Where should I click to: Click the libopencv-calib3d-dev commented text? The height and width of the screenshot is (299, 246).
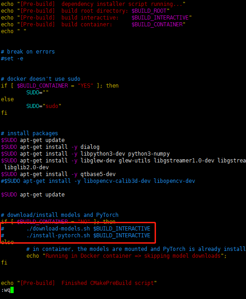[x=117, y=181]
